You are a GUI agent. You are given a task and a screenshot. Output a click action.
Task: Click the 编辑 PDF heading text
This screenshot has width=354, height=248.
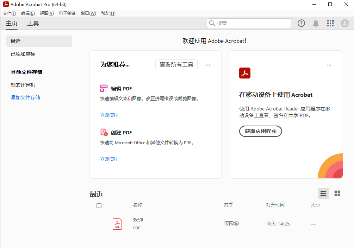click(121, 89)
